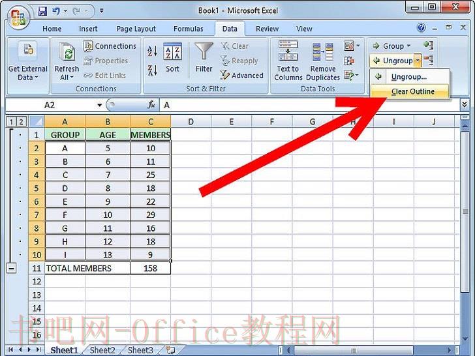Open the View tab
475x356 pixels.
point(304,29)
